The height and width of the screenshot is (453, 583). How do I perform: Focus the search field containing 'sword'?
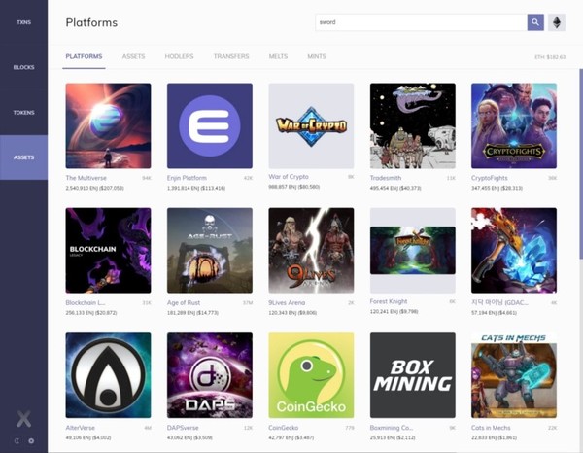(x=421, y=22)
